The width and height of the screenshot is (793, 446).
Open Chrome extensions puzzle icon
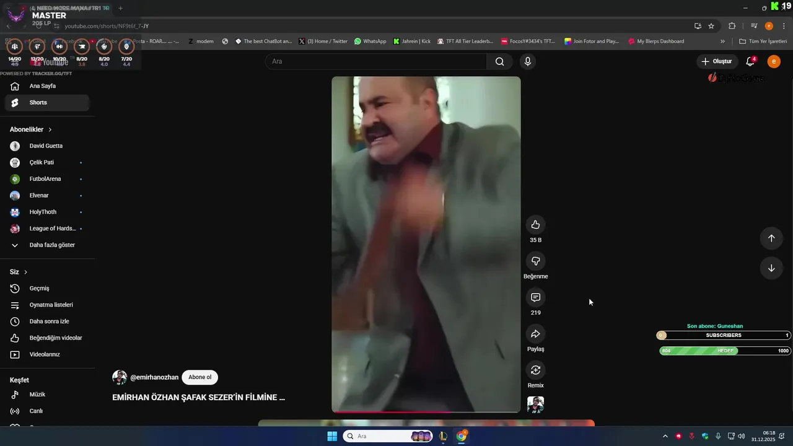tap(732, 26)
